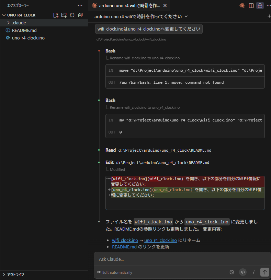Open editor more actions ellipsis menu
The width and height of the screenshot is (271, 280).
(x=269, y=6)
